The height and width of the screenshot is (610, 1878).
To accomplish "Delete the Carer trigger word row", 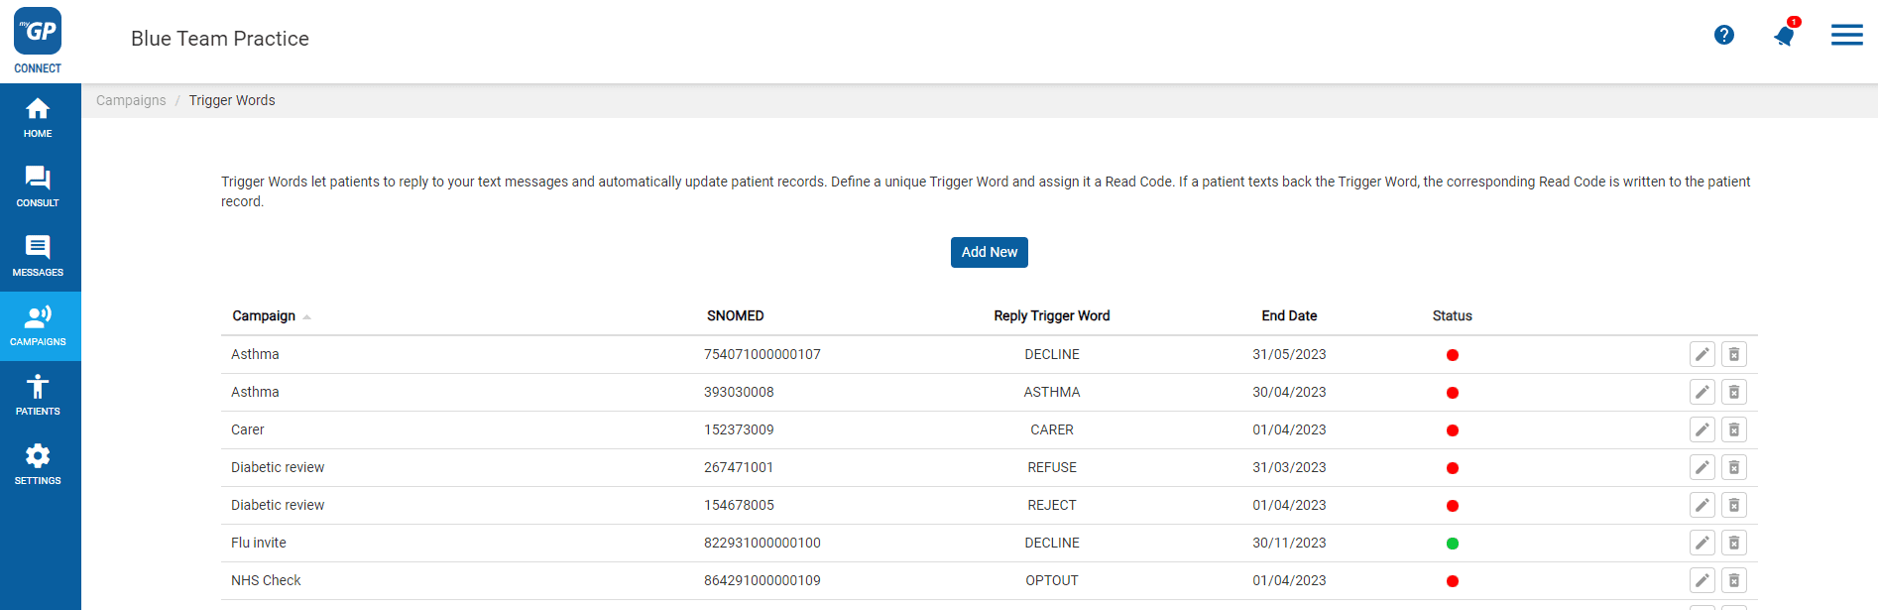I will [x=1733, y=429].
